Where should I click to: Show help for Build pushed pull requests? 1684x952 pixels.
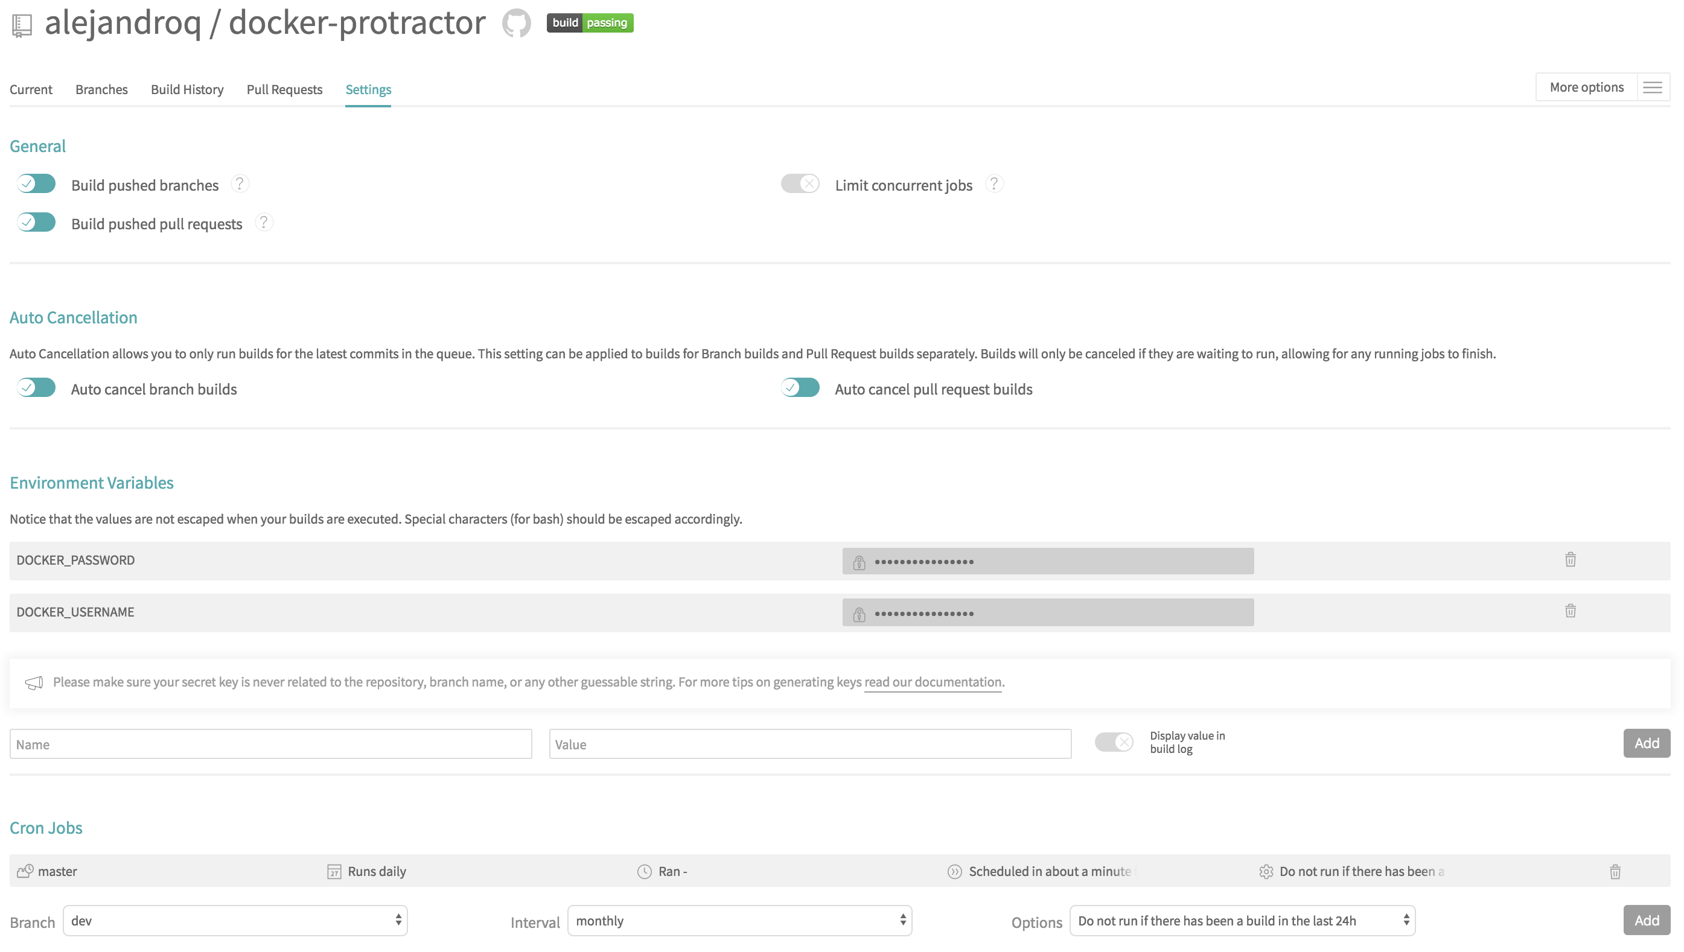point(264,223)
